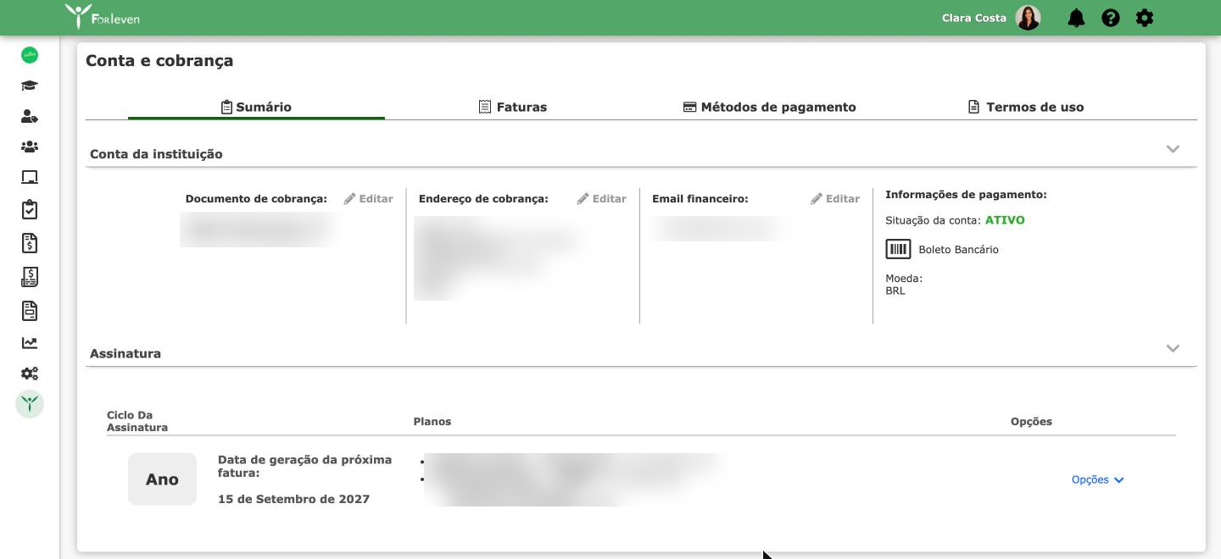Switch to the Termos de uso tab
Viewport: 1221px width, 559px height.
[x=1026, y=107]
